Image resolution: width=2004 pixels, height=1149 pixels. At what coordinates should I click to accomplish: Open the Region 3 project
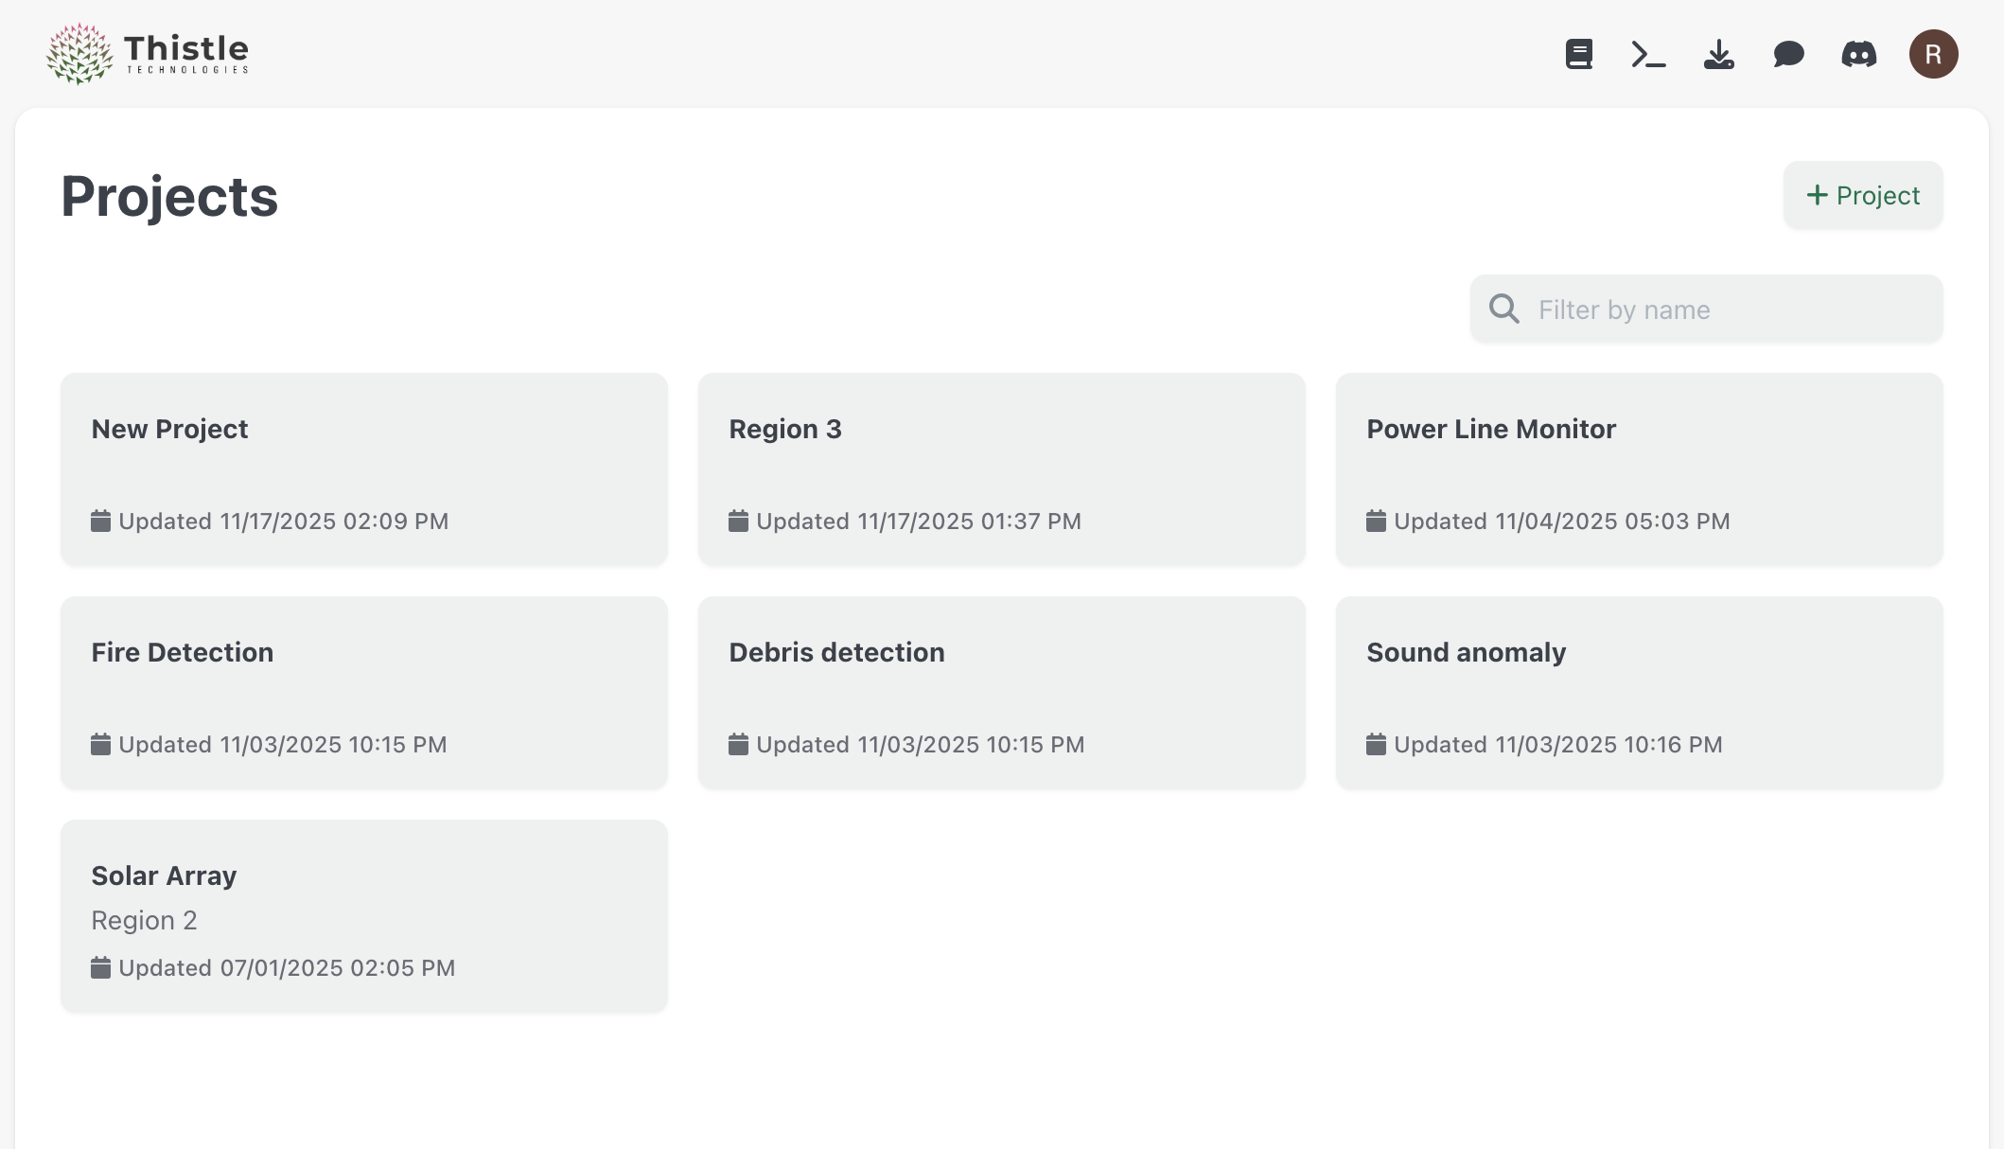click(1001, 469)
